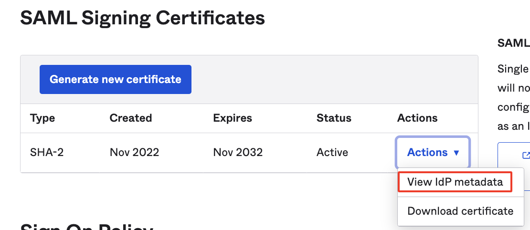Image resolution: width=530 pixels, height=230 pixels.
Task: Click the Status column header
Action: click(334, 118)
